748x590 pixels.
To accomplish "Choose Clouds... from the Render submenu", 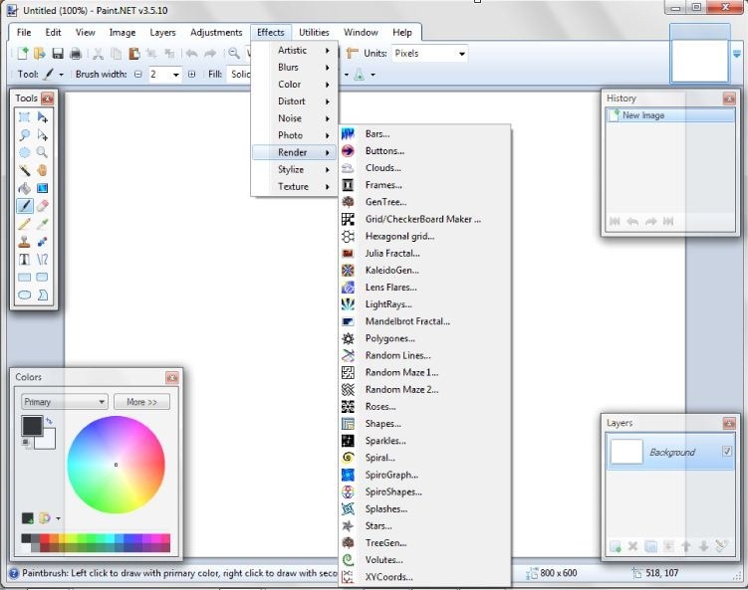I will pos(424,168).
